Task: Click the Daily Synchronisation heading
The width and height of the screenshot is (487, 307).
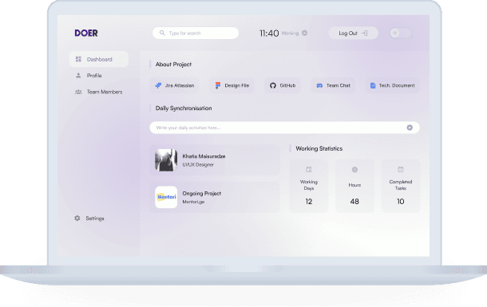Action: pos(184,108)
